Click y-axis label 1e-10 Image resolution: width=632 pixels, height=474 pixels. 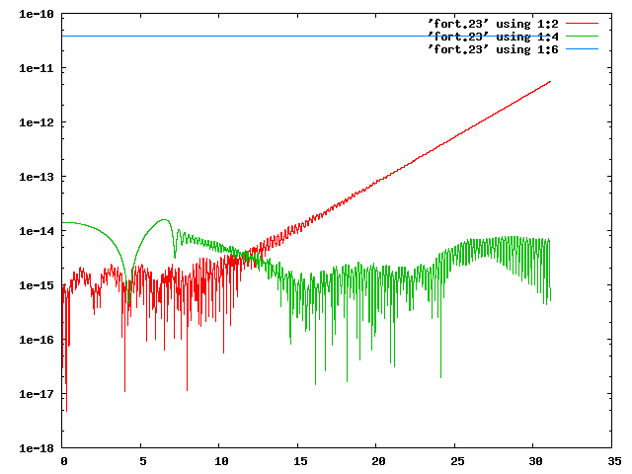tap(37, 14)
